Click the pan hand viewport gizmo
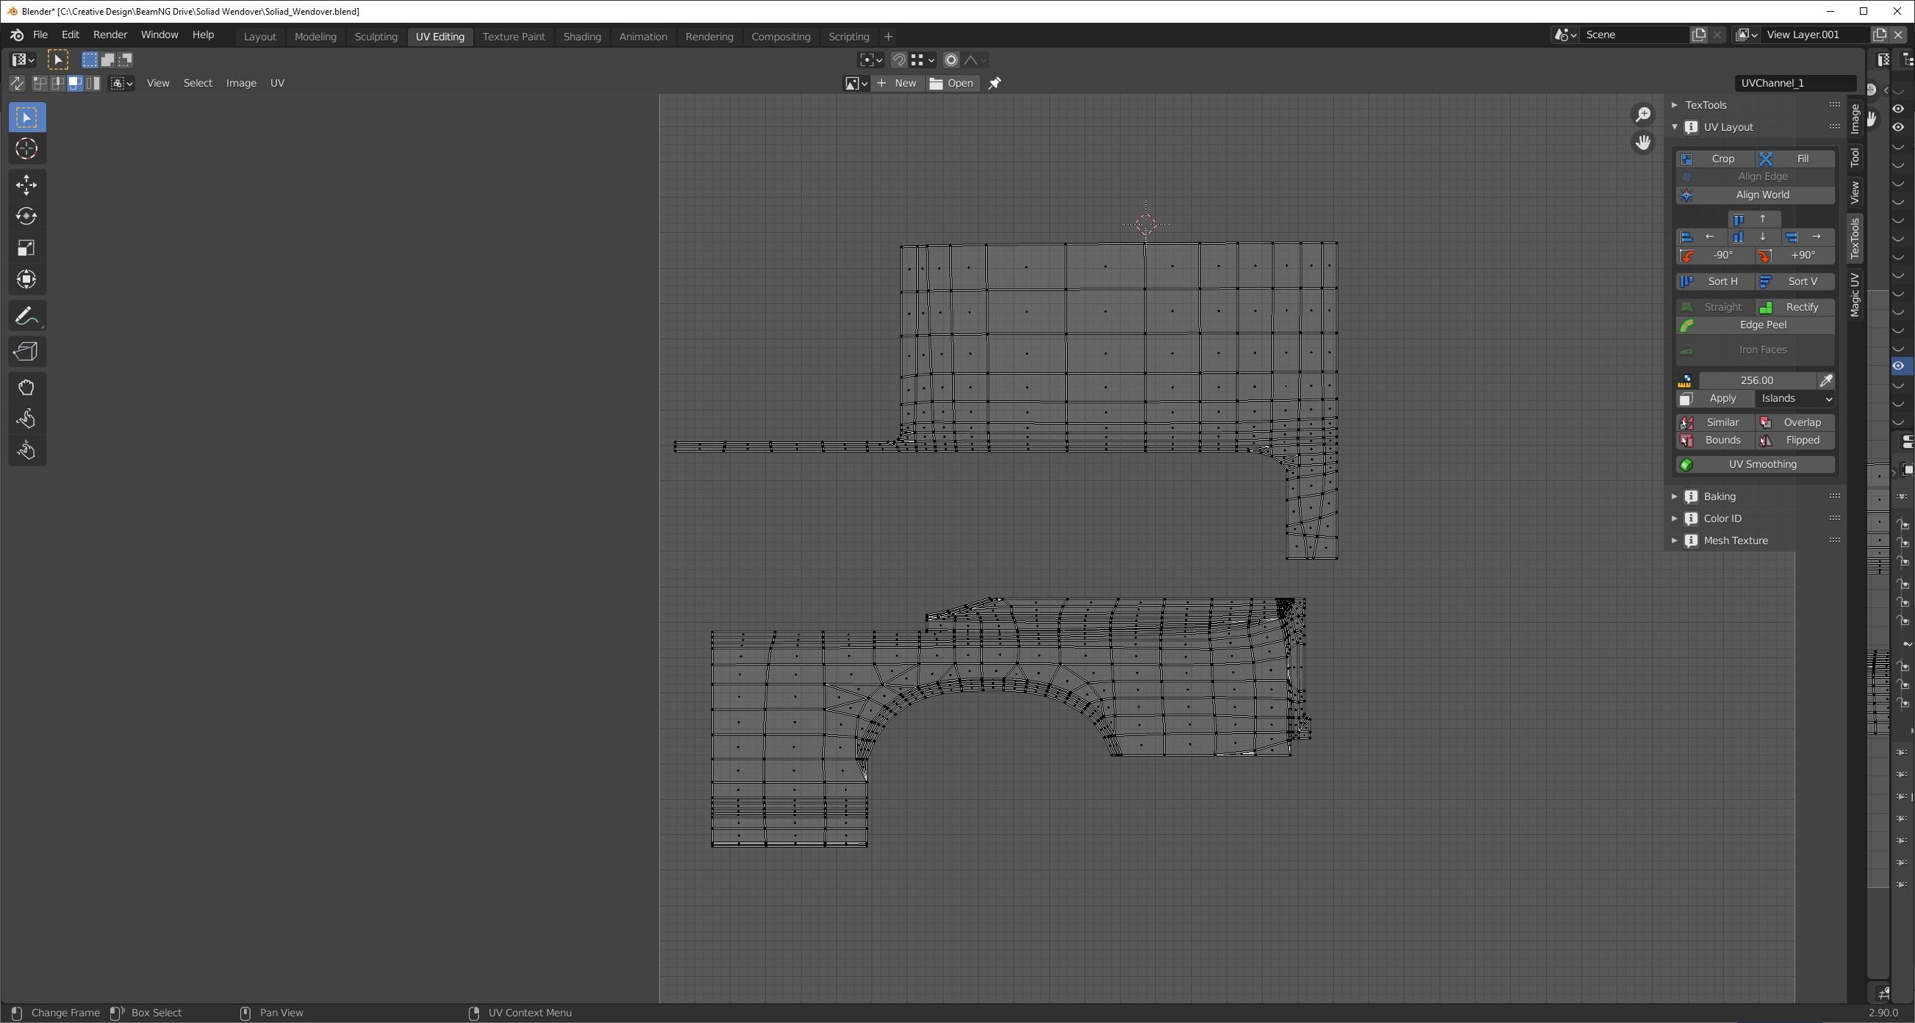The width and height of the screenshot is (1915, 1023). [x=1642, y=142]
